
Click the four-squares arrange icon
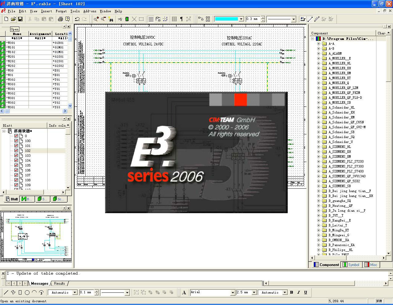pyautogui.click(x=208, y=19)
